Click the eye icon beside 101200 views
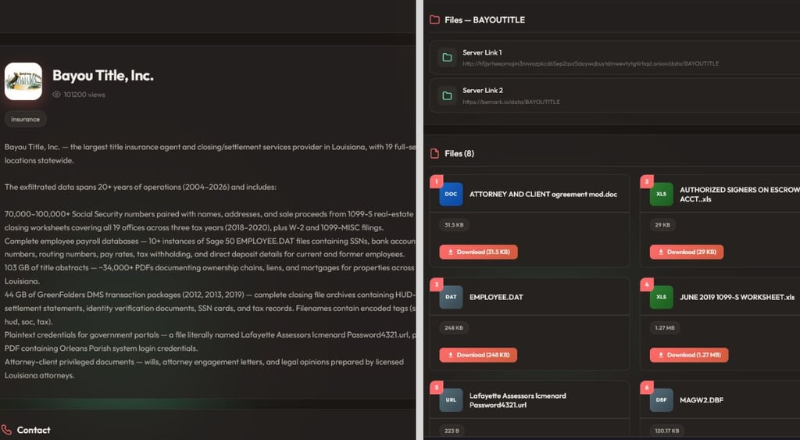This screenshot has width=800, height=440. [x=56, y=95]
